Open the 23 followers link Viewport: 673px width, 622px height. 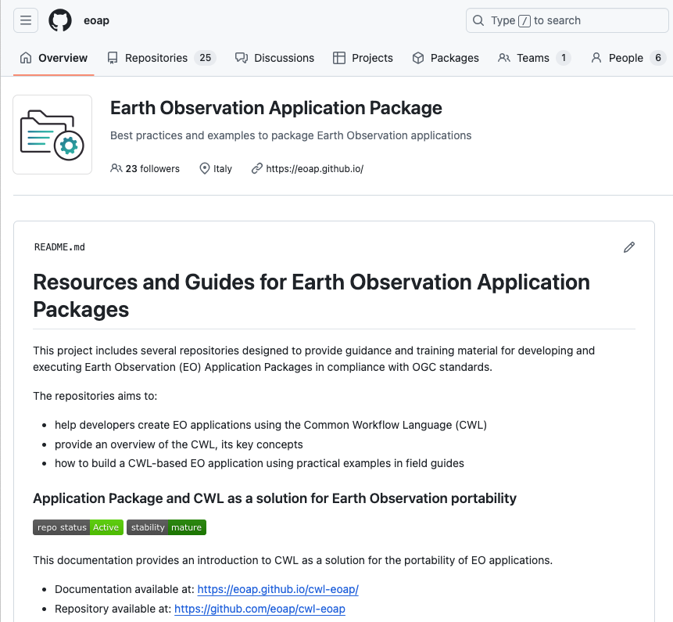(152, 168)
